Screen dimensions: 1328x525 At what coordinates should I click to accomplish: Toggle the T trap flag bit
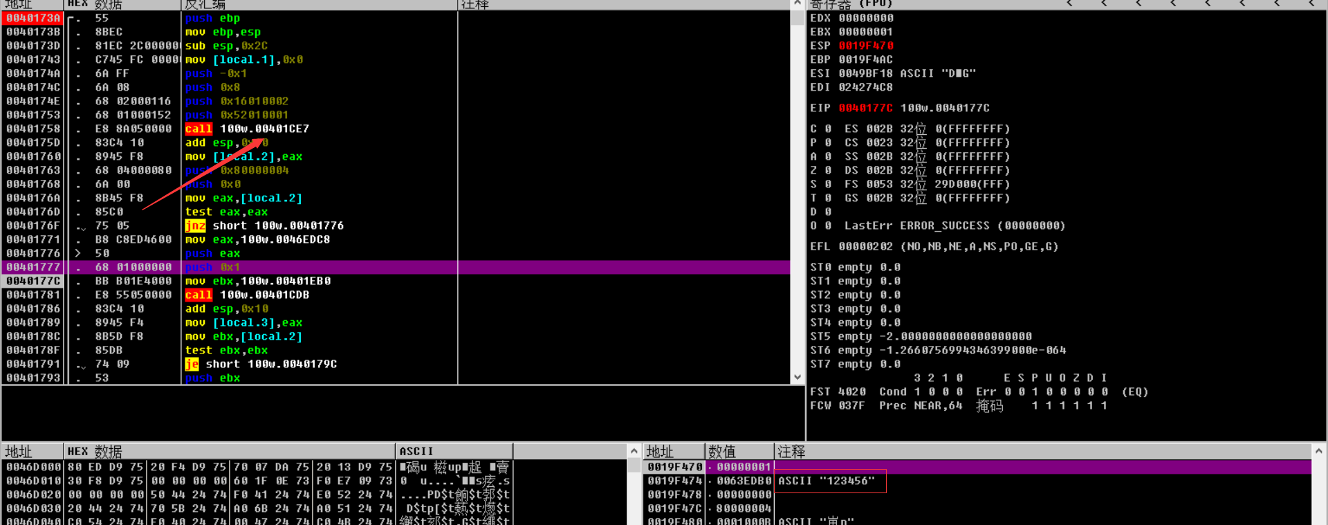[828, 198]
